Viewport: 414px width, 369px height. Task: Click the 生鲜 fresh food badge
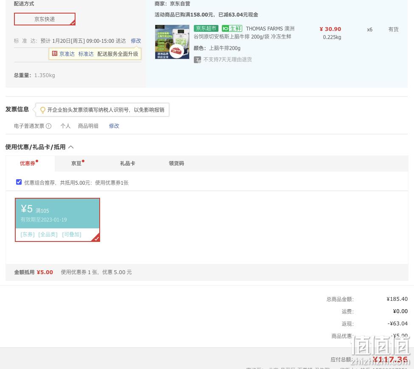pyautogui.click(x=232, y=28)
